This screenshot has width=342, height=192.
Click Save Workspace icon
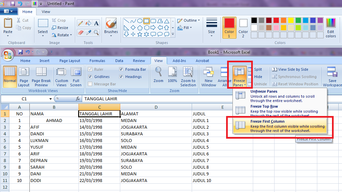tap(332, 72)
